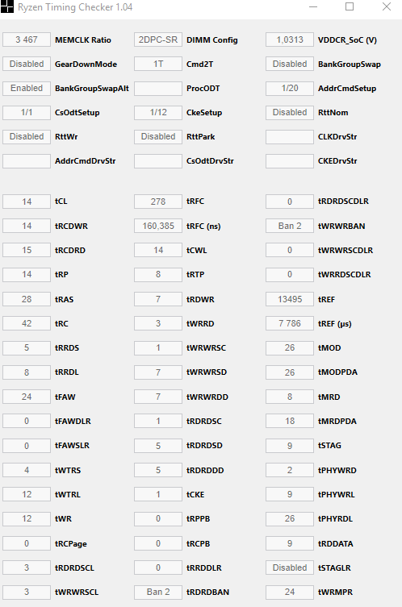Screen dimensions: 402x607
Task: Click the tRFC (ns) value field
Action: (157, 226)
